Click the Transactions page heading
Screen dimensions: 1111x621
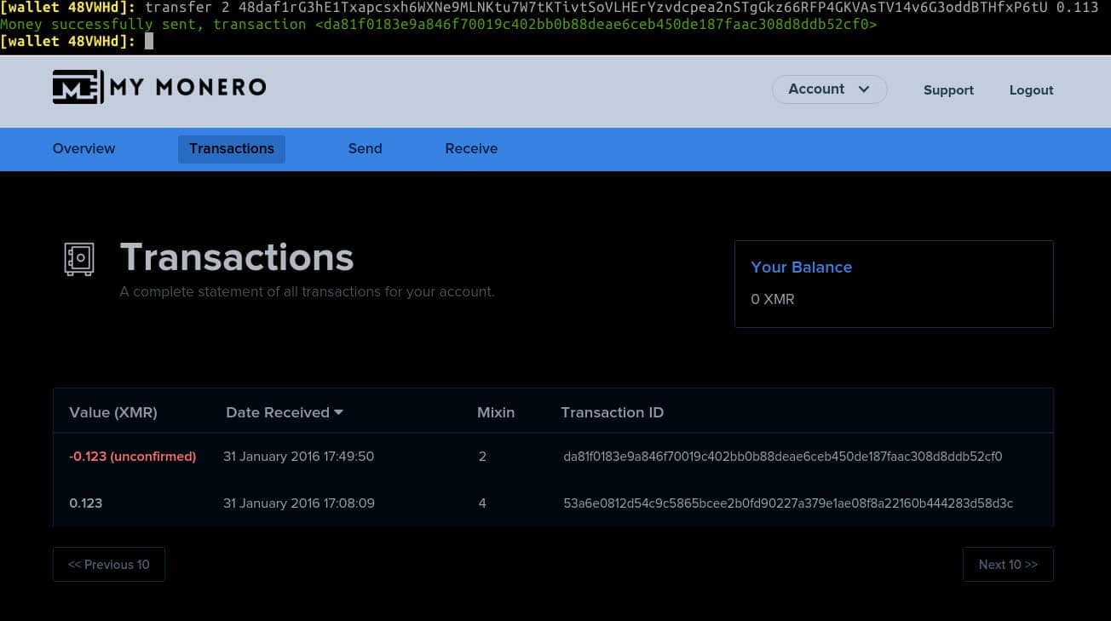pyautogui.click(x=237, y=257)
